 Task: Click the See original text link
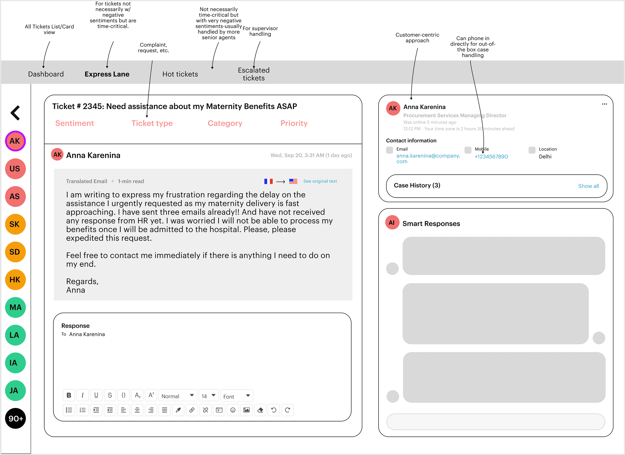320,181
